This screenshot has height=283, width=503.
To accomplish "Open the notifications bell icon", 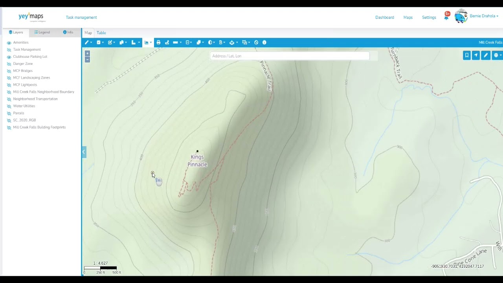I will (x=446, y=17).
